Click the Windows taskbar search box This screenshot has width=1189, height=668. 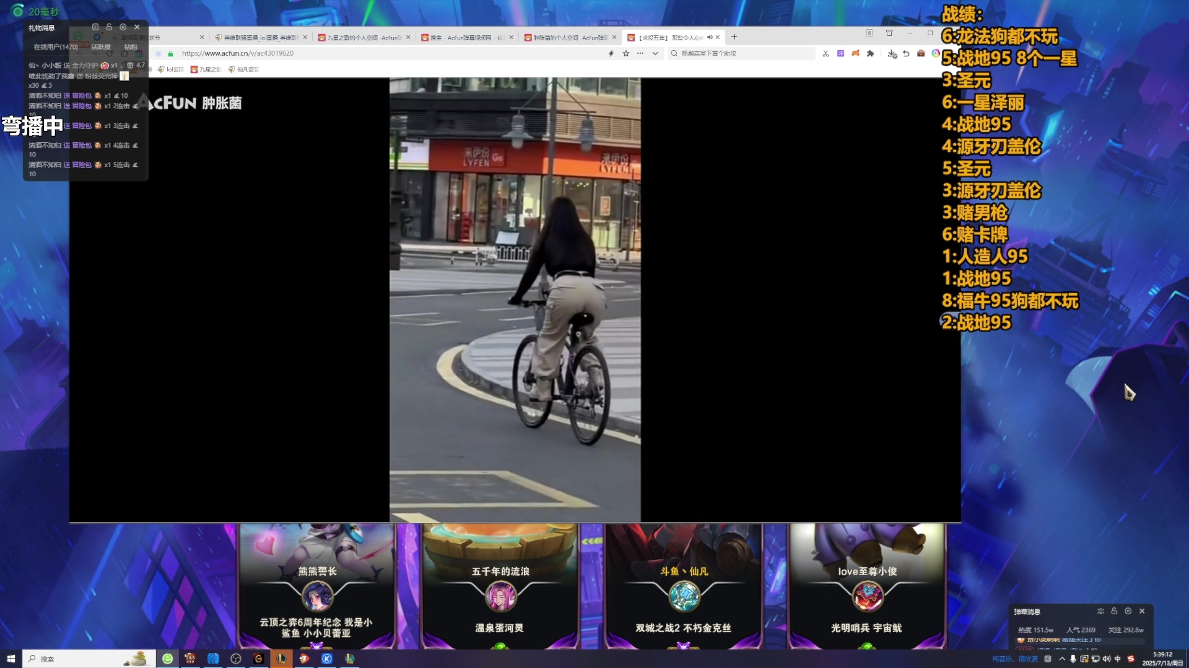89,659
